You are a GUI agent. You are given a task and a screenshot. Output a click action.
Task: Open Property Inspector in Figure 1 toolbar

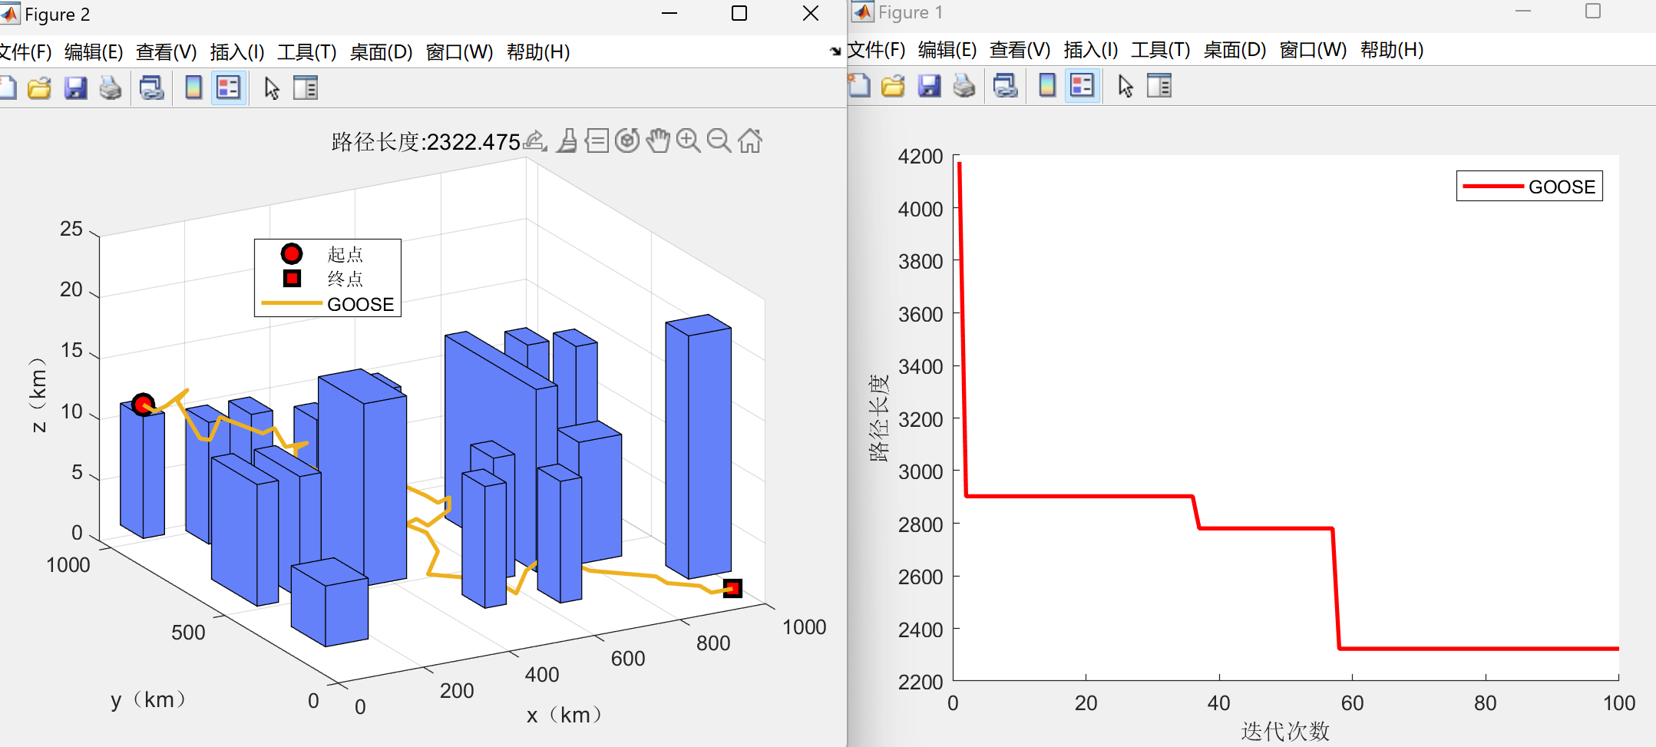pyautogui.click(x=1159, y=86)
